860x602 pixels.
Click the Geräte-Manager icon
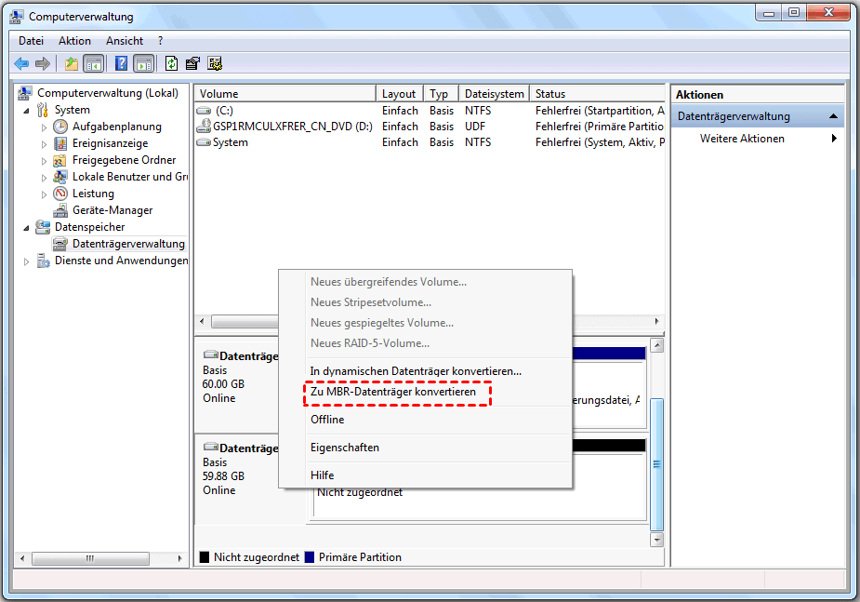pyautogui.click(x=60, y=210)
